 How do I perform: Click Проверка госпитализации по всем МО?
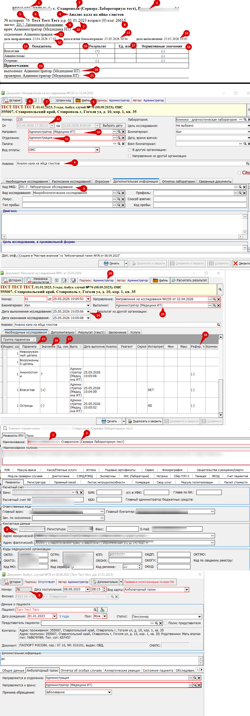(149, 582)
